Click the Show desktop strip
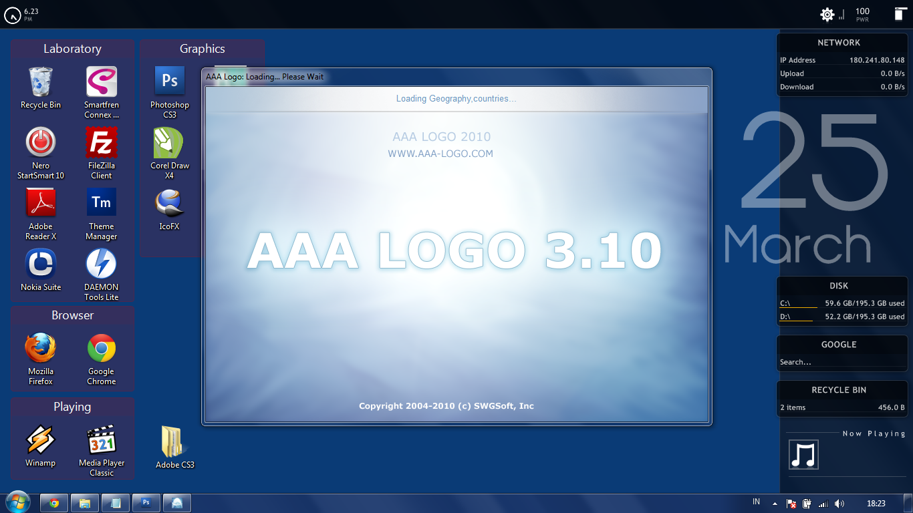 (908, 503)
